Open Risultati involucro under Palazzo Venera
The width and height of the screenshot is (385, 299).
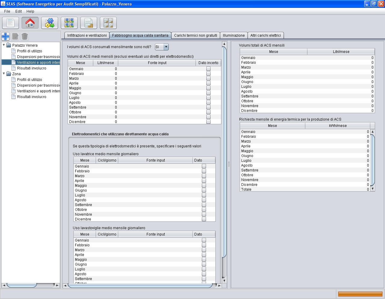pos(29,68)
